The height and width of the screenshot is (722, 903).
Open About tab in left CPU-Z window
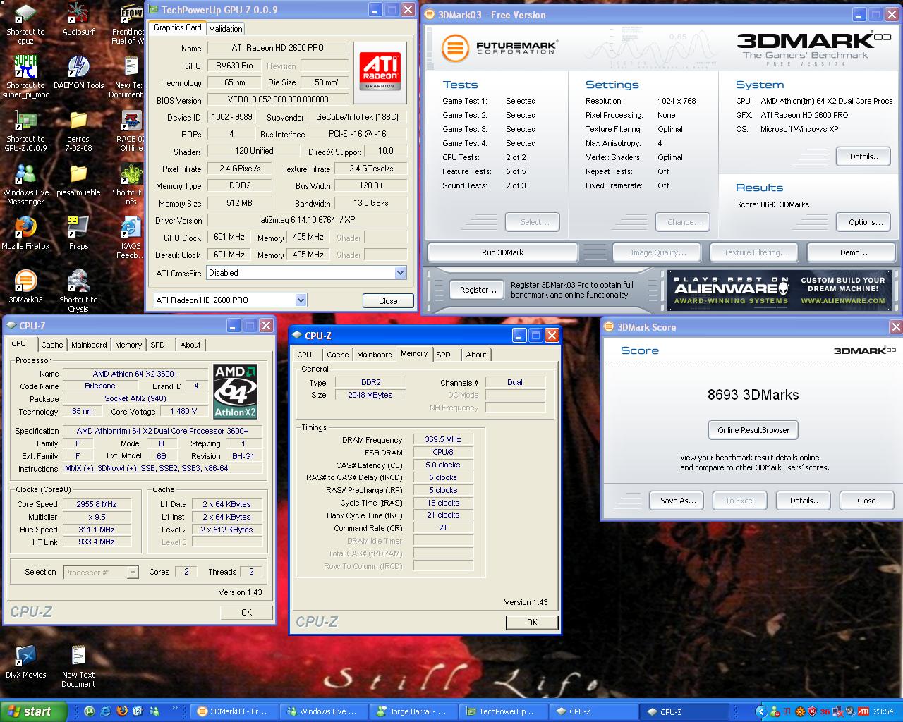coord(190,345)
